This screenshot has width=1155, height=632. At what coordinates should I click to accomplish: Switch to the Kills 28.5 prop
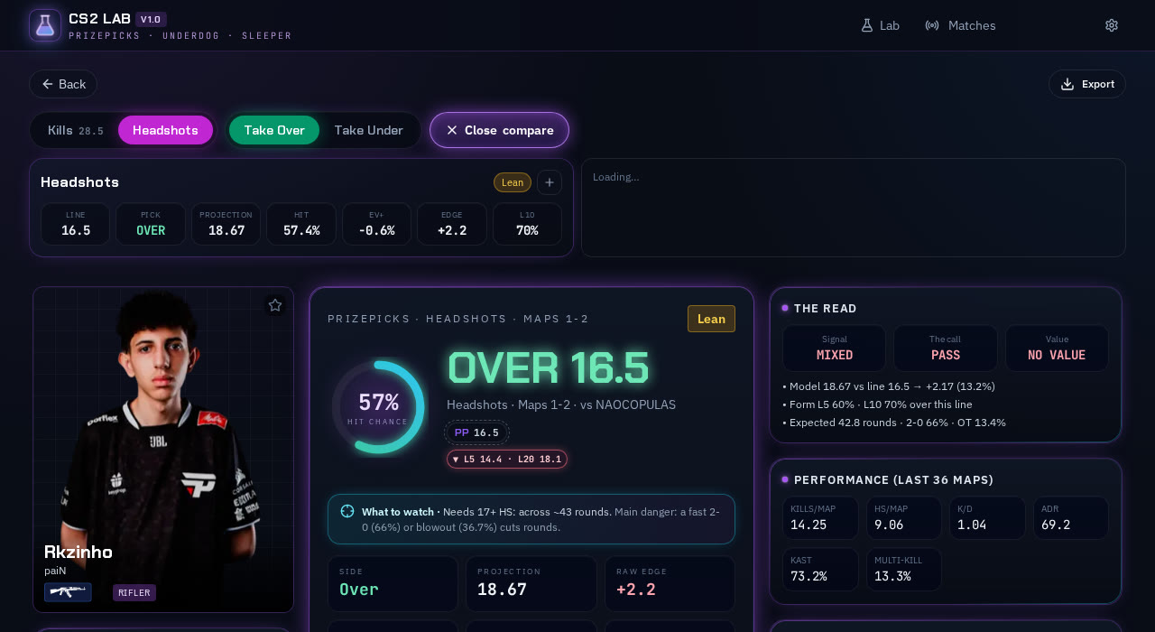coord(76,130)
